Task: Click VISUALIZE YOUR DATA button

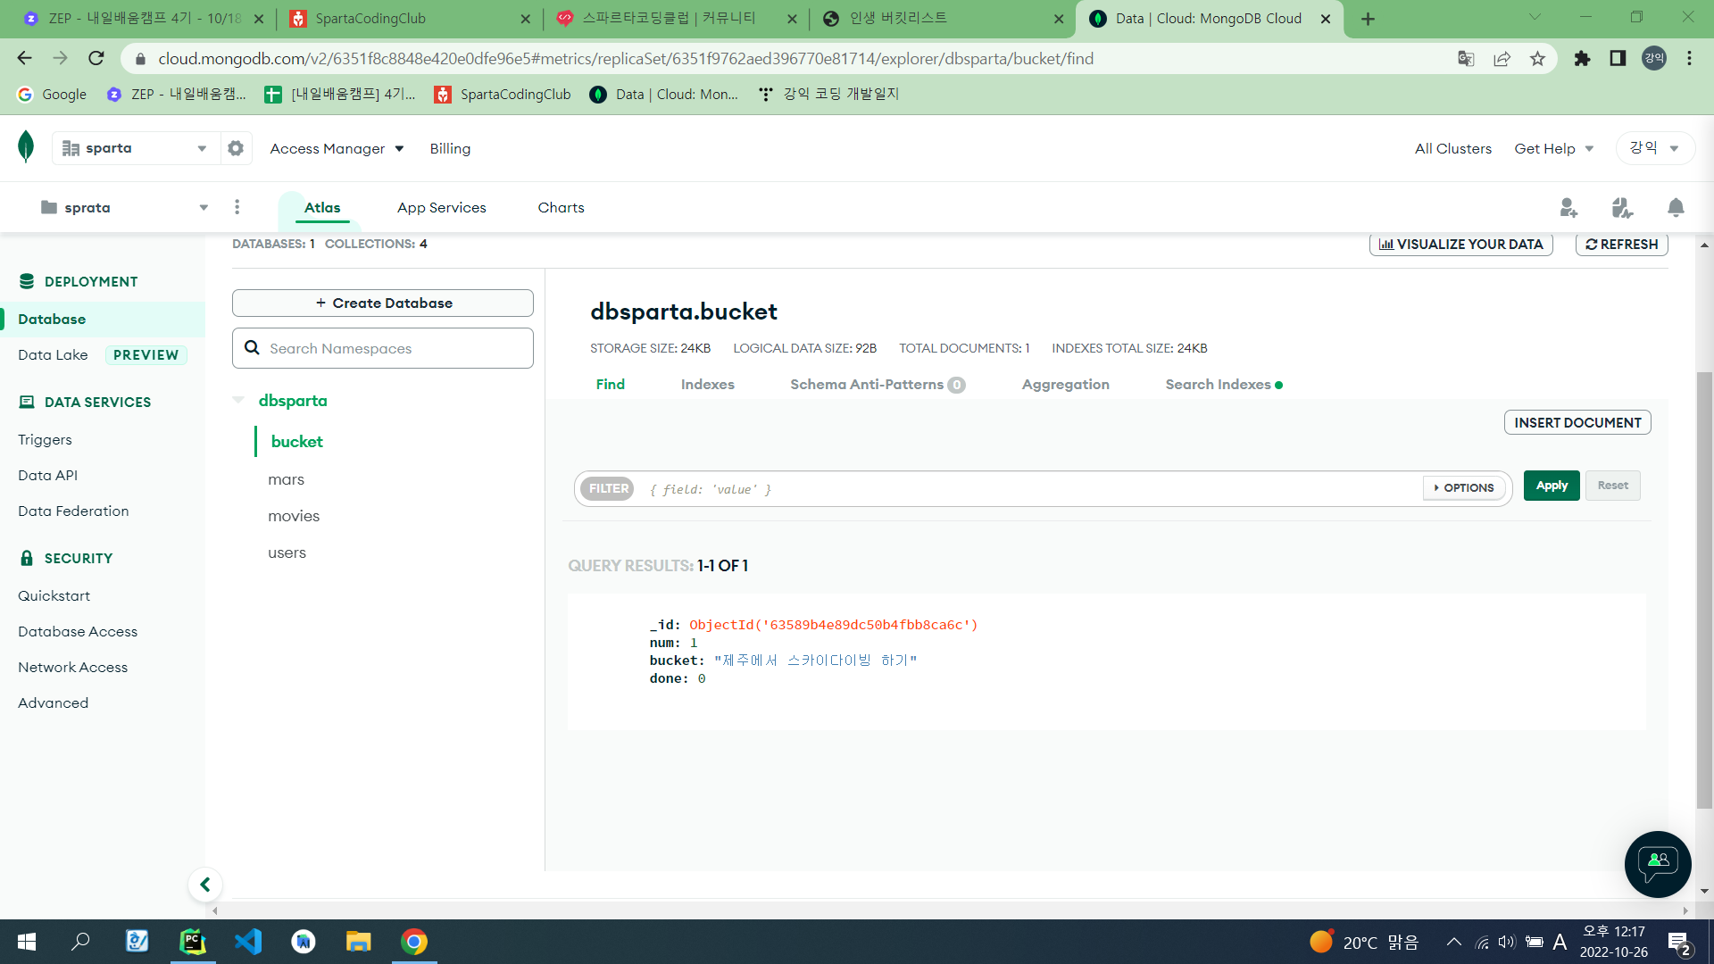Action: 1461,245
